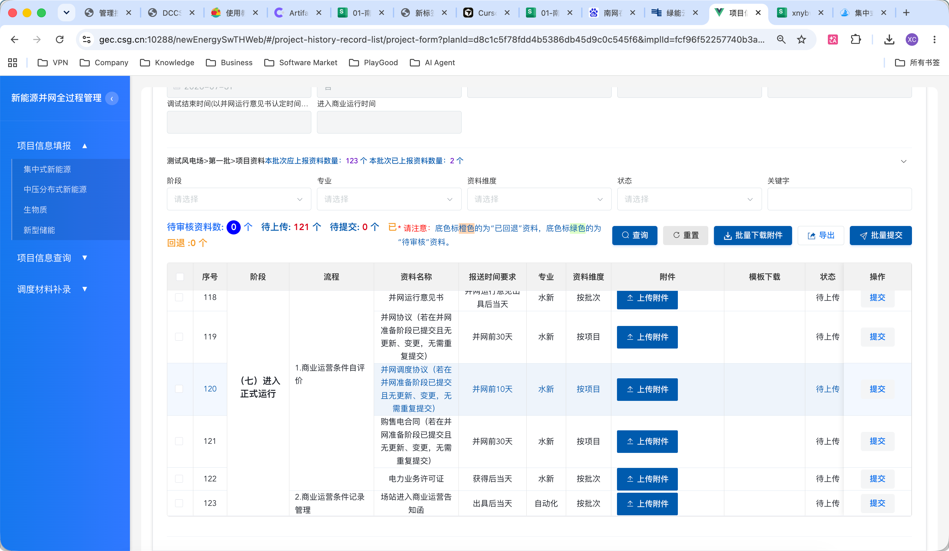This screenshot has width=949, height=551.
Task: Open the translate extension icon
Action: point(833,39)
